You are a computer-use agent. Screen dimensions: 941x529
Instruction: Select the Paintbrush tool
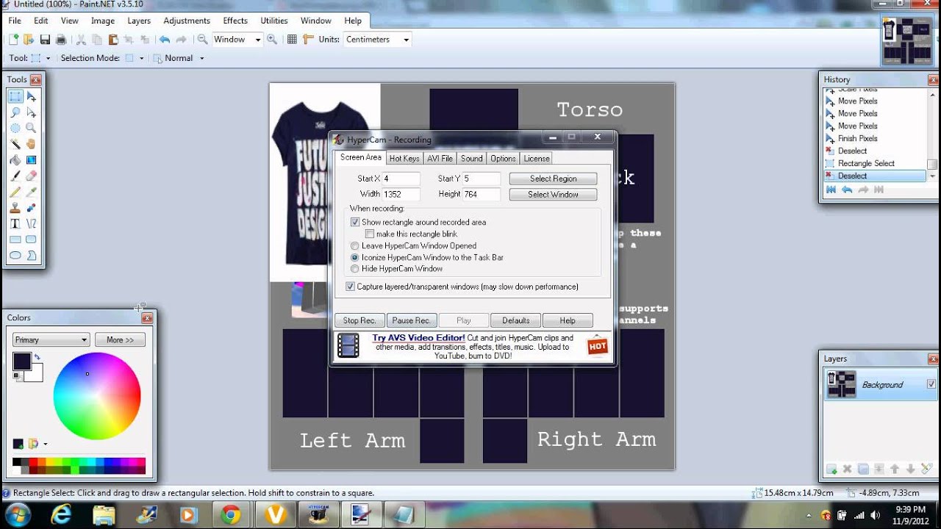click(15, 176)
